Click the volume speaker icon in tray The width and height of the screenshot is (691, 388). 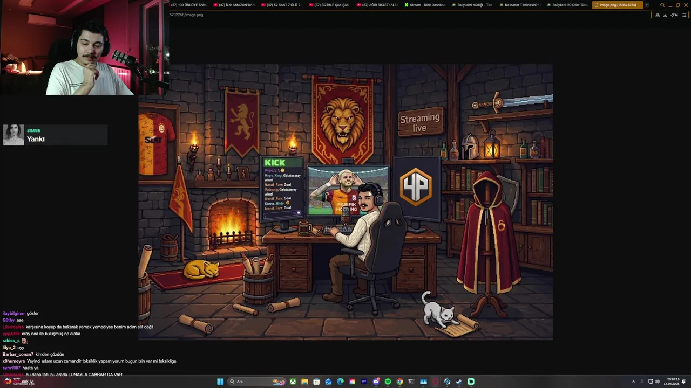pos(657,382)
